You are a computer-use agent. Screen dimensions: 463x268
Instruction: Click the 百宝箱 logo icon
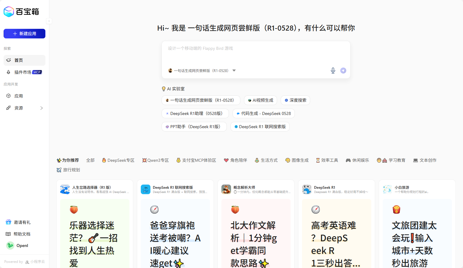(x=9, y=12)
